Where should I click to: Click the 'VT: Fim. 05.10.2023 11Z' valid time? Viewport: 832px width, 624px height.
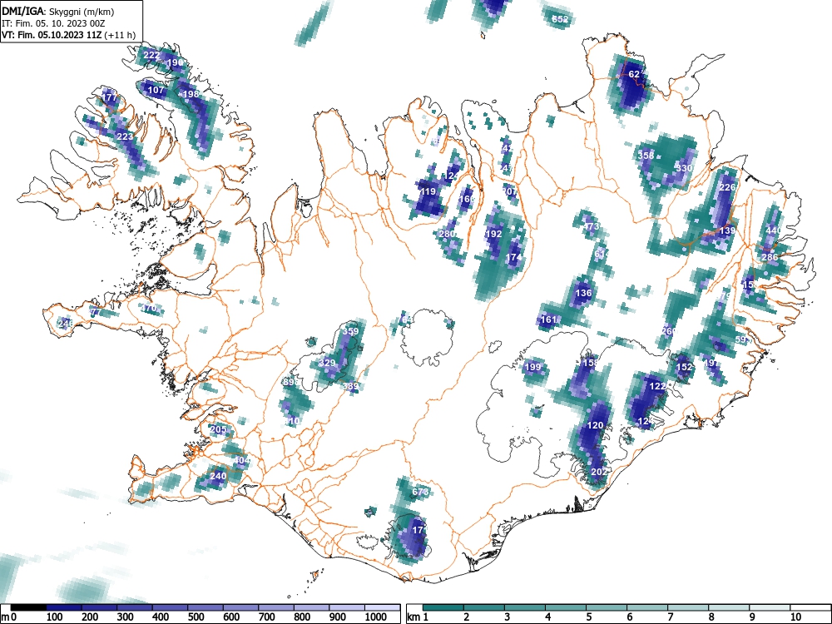click(52, 36)
